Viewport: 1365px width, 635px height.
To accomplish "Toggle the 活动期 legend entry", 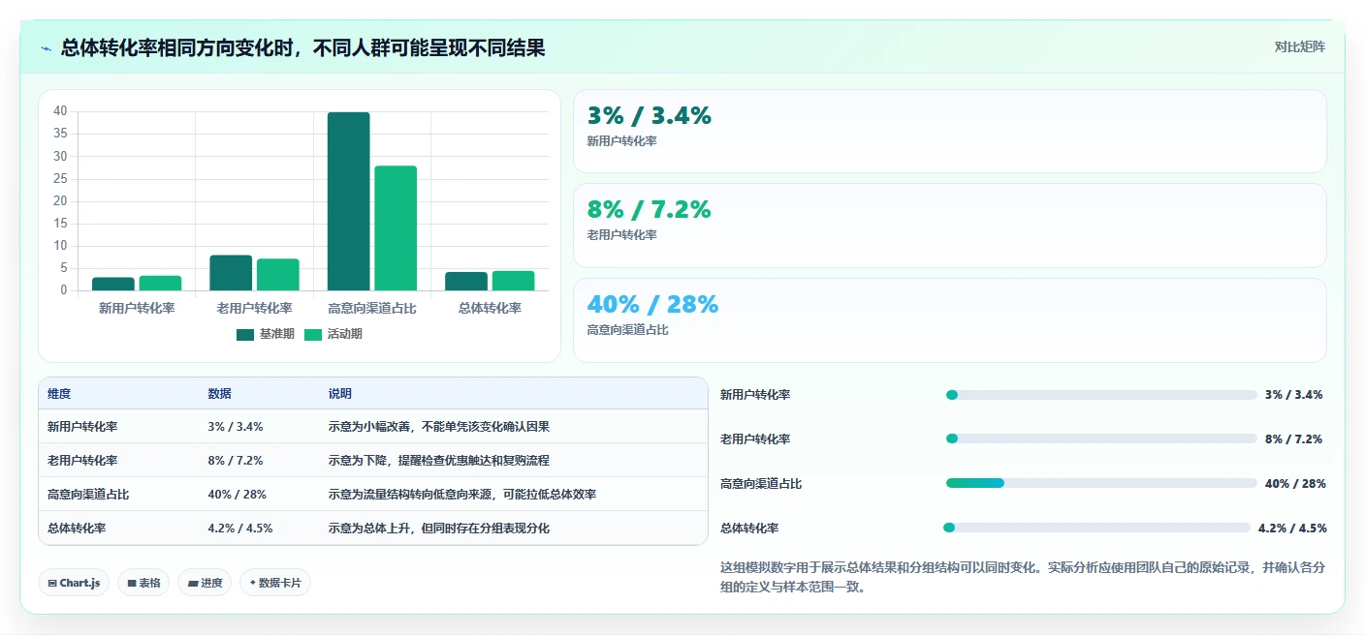I will [x=333, y=334].
